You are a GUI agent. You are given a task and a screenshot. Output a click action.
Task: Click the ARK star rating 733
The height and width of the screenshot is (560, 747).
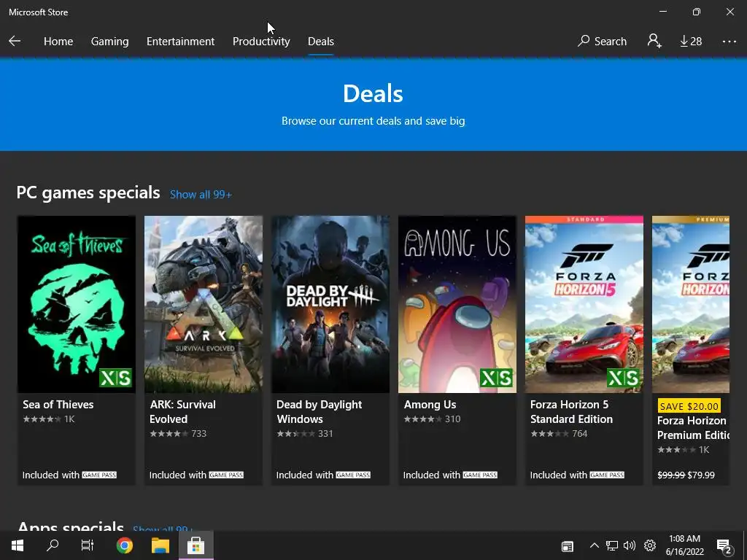pos(178,433)
